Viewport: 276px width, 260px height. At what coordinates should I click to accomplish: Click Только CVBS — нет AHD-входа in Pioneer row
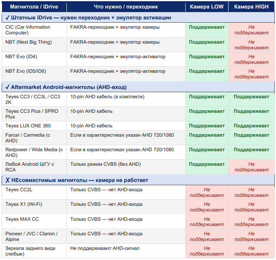click(126, 237)
